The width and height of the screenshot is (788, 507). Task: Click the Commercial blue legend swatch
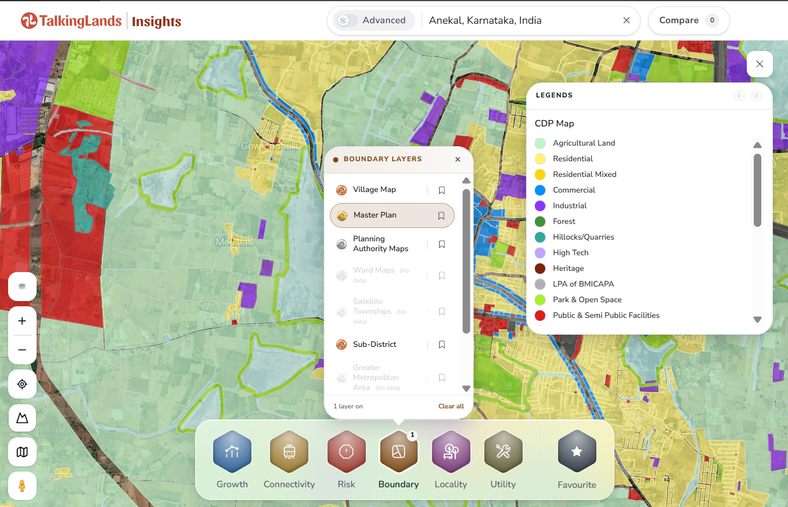tap(540, 190)
